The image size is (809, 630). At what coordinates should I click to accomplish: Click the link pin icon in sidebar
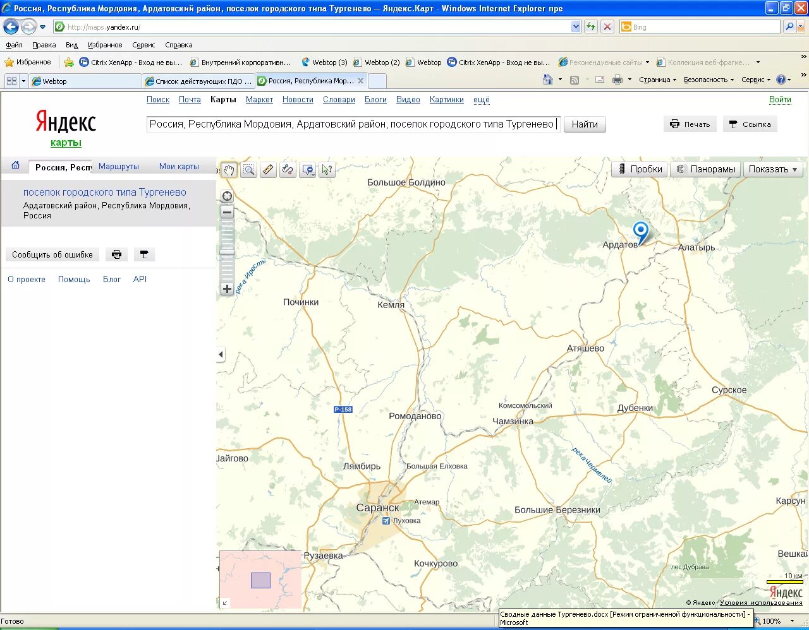(144, 254)
